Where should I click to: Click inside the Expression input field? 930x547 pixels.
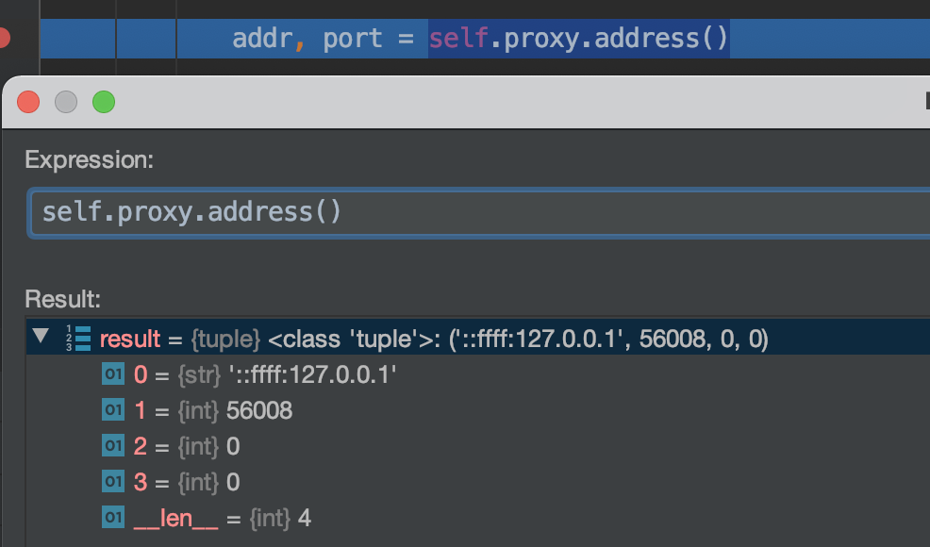[377, 212]
